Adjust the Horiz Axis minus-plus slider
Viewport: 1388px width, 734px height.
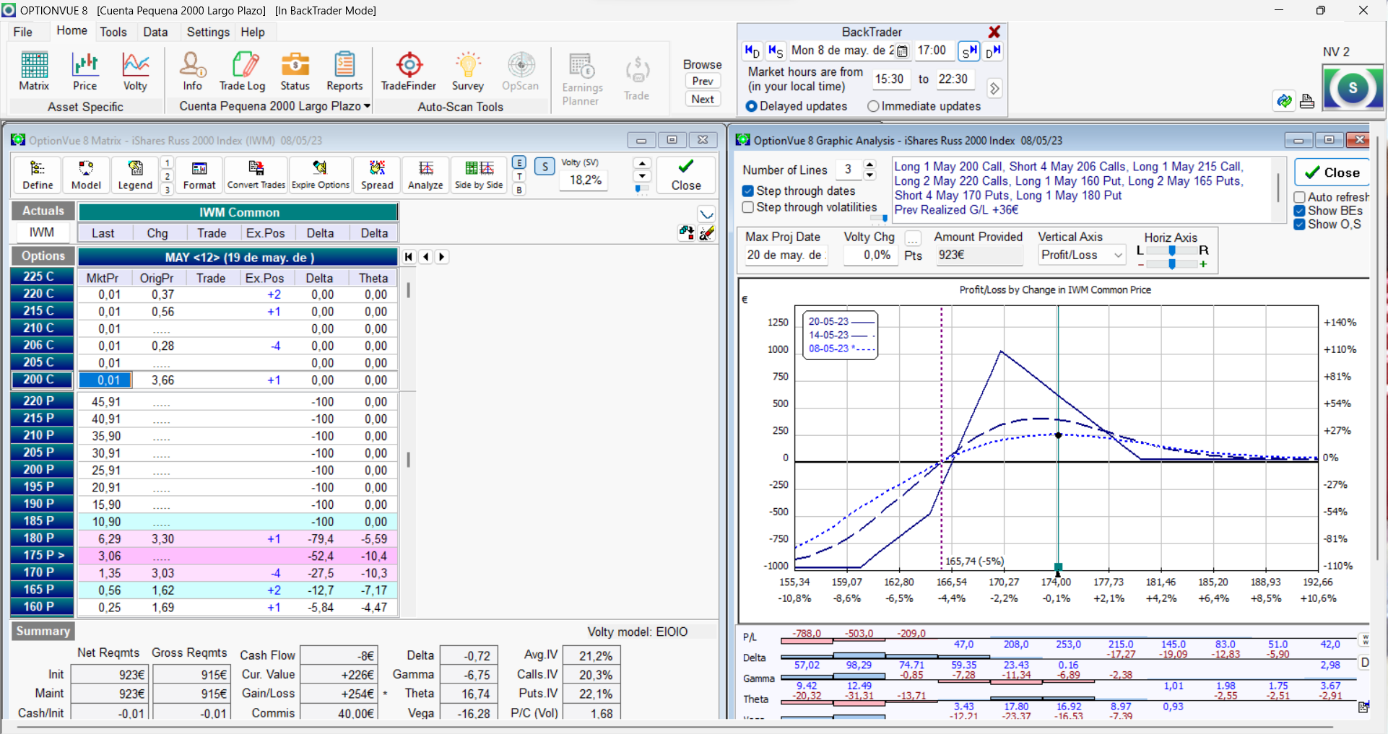click(x=1171, y=264)
